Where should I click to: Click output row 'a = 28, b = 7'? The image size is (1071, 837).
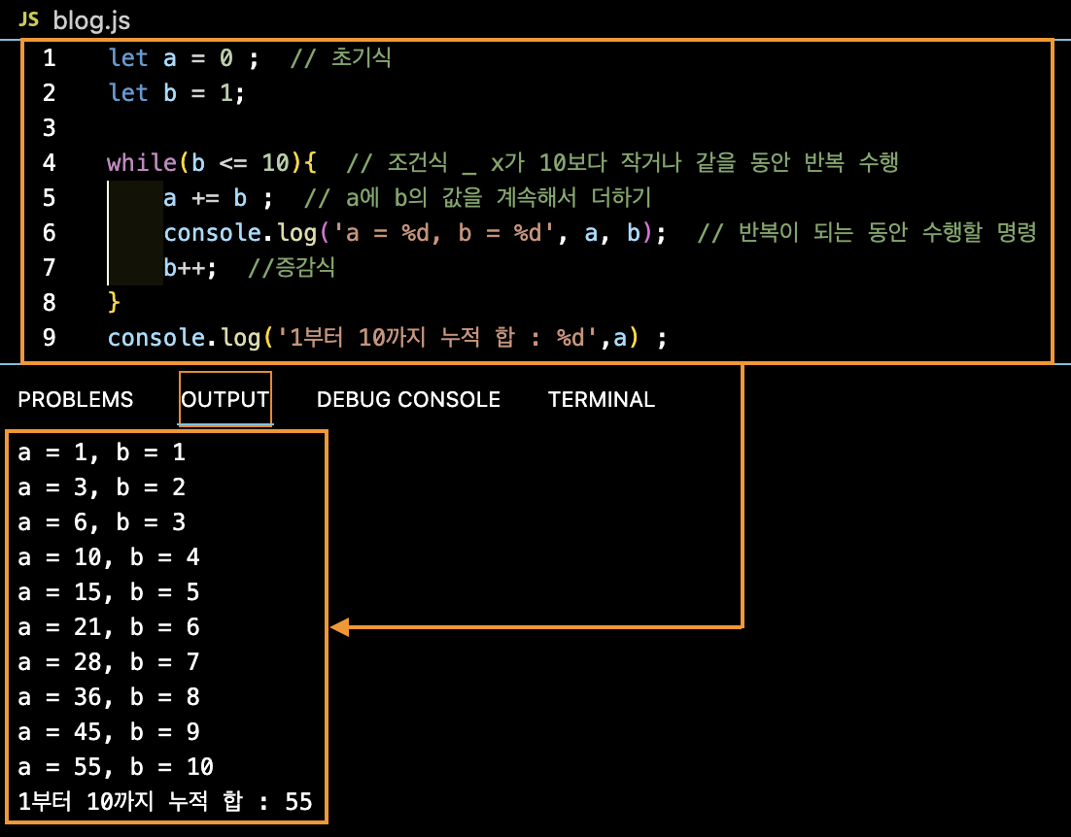(109, 661)
